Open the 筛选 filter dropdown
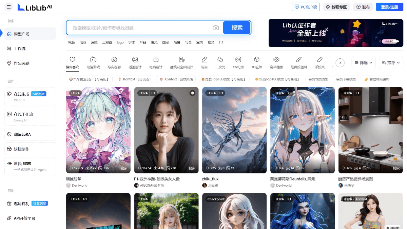This screenshot has width=407, height=229. coord(364,63)
